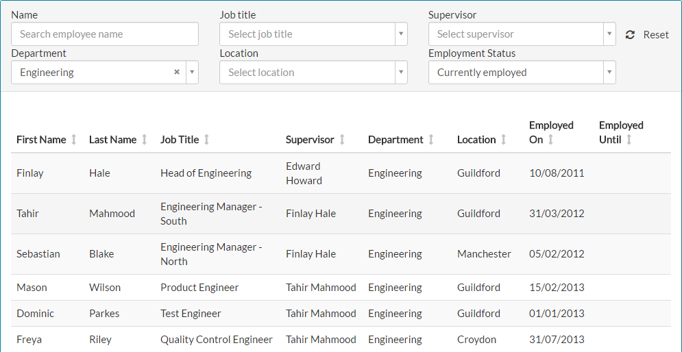Sort by Location column icon
The width and height of the screenshot is (682, 352).
[x=503, y=140]
